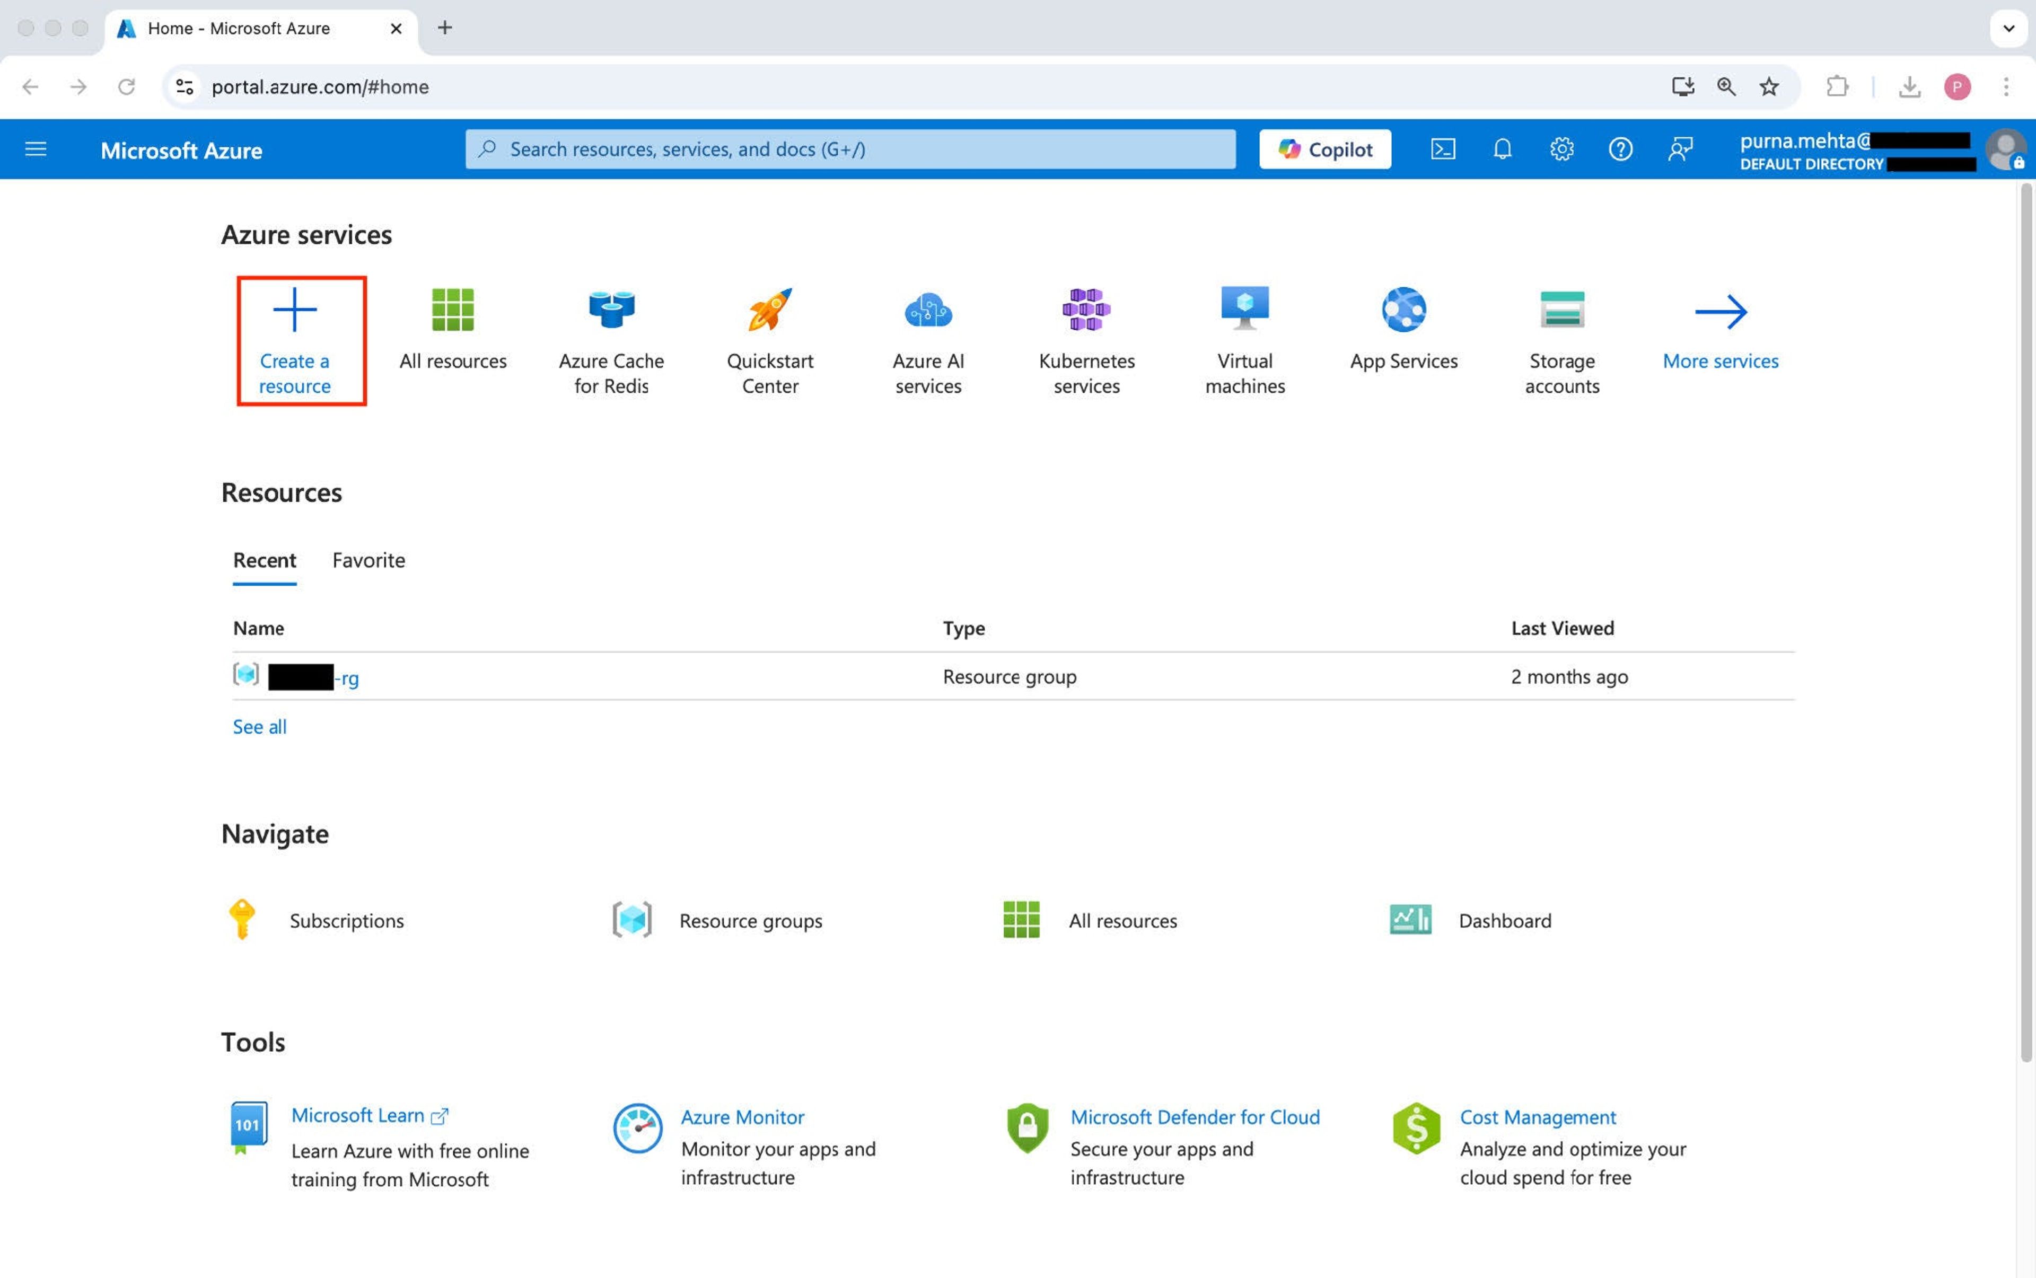Open Cloud Shell from the top bar
The image size is (2036, 1278).
[1443, 149]
